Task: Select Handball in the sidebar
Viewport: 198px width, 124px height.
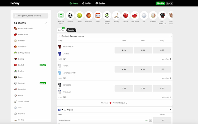Action: coord(22,114)
